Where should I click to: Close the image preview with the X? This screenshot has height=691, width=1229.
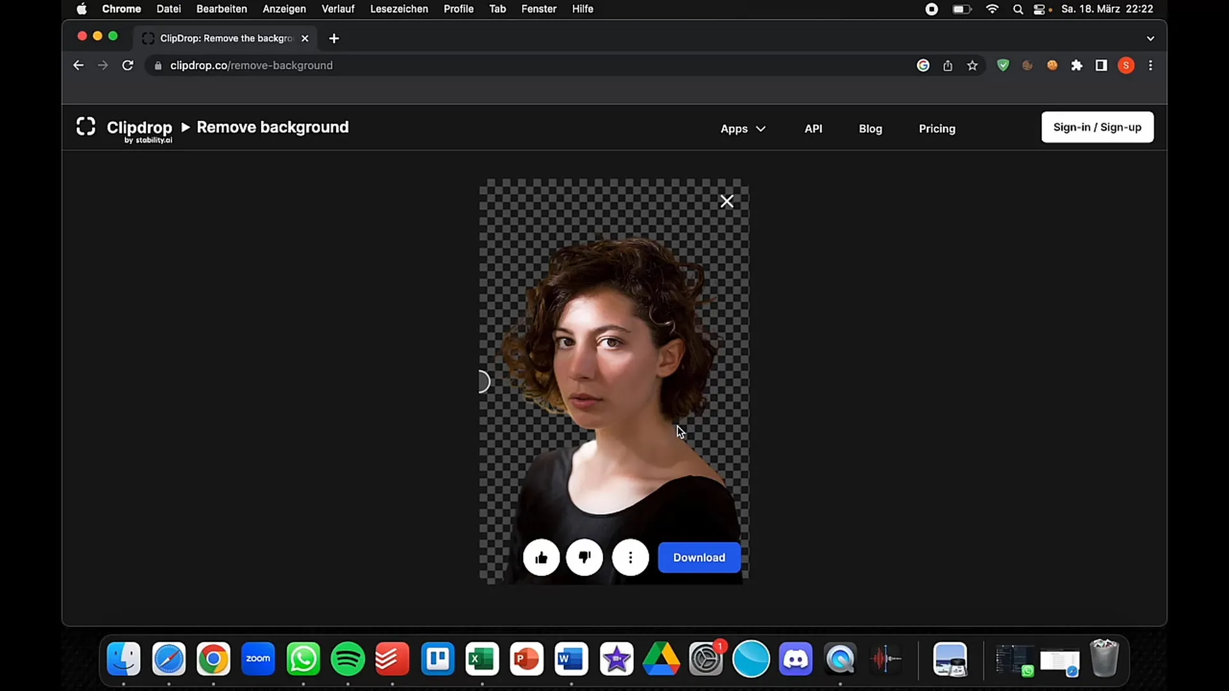(727, 201)
